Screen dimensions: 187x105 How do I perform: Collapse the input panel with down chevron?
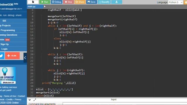coord(30,100)
